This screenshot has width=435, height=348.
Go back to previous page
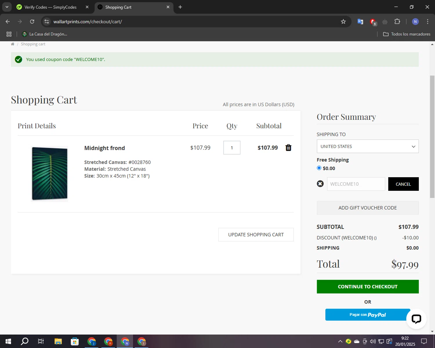(8, 22)
